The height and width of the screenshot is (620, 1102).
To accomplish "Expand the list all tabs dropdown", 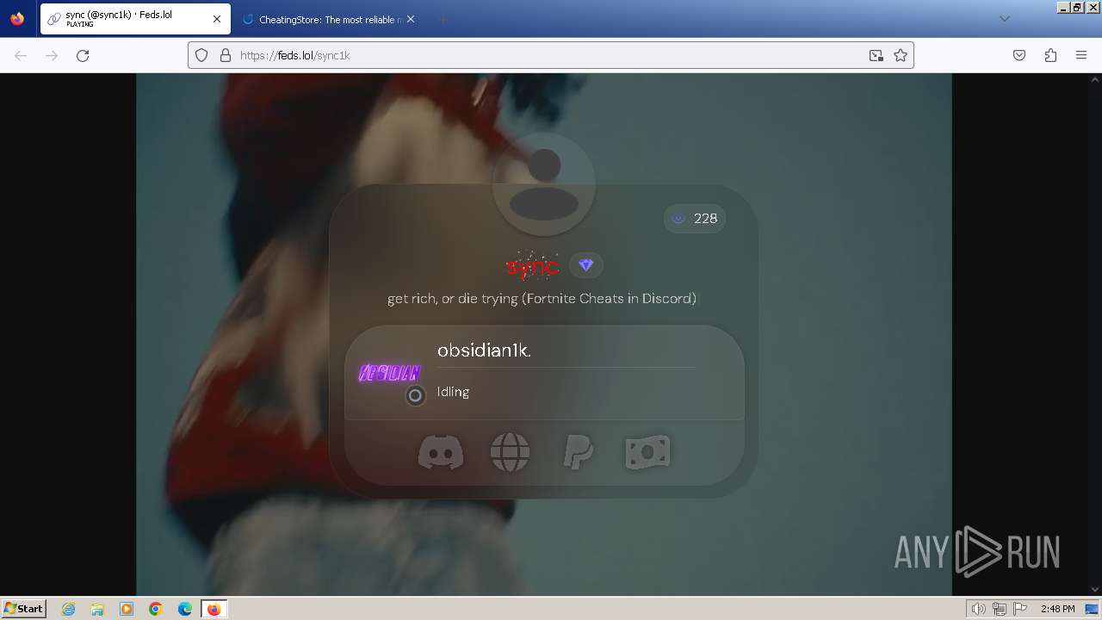I will point(1004,19).
